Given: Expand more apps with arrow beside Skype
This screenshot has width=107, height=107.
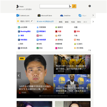Looking at the screenshot, I should click(x=93, y=15).
